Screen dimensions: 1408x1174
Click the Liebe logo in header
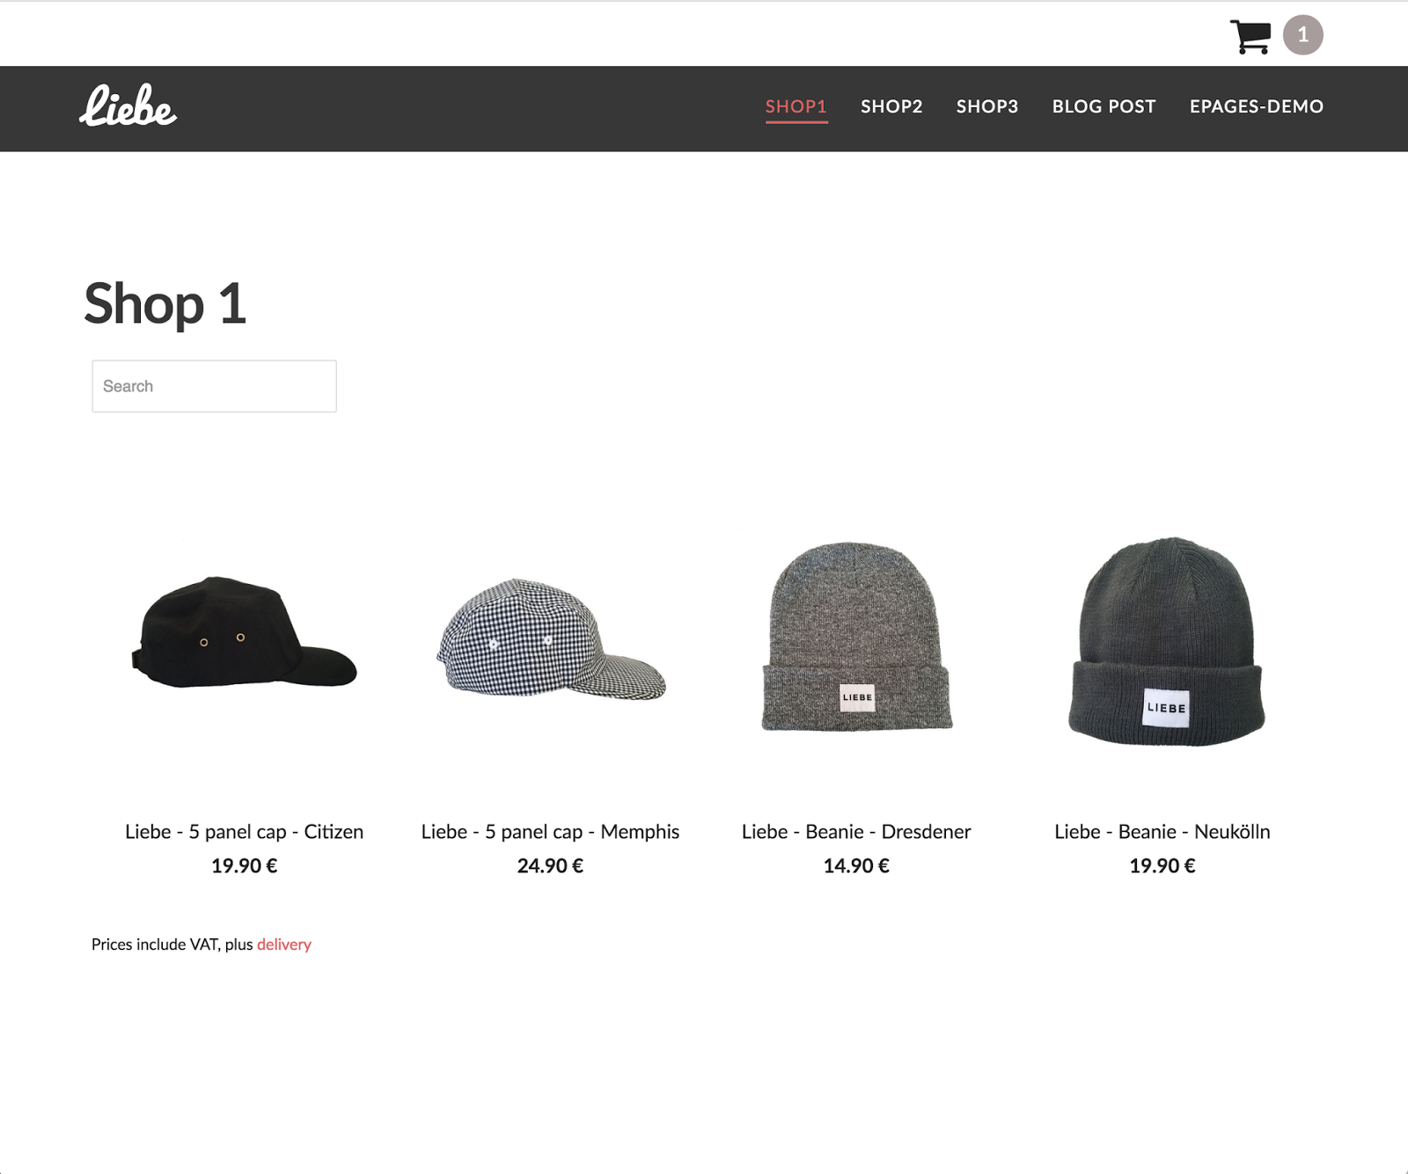tap(128, 106)
